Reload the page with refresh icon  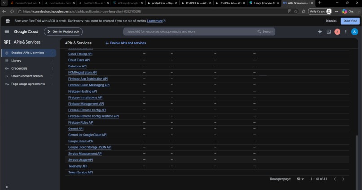point(12,11)
